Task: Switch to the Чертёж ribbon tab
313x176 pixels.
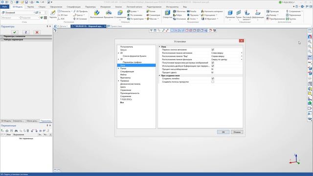Action: [x=30, y=7]
